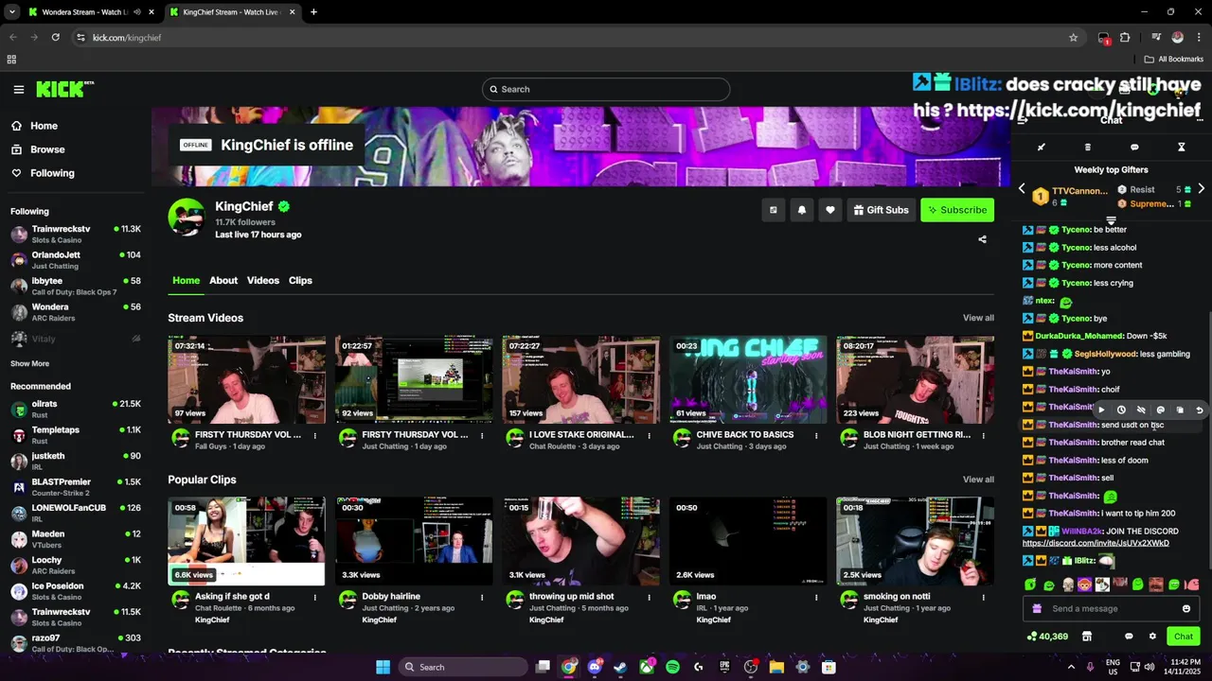
Task: Click the Kick search field
Action: tap(606, 89)
